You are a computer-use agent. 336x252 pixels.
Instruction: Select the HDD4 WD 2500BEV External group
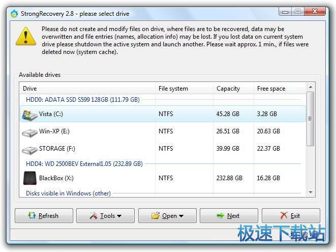pos(84,164)
